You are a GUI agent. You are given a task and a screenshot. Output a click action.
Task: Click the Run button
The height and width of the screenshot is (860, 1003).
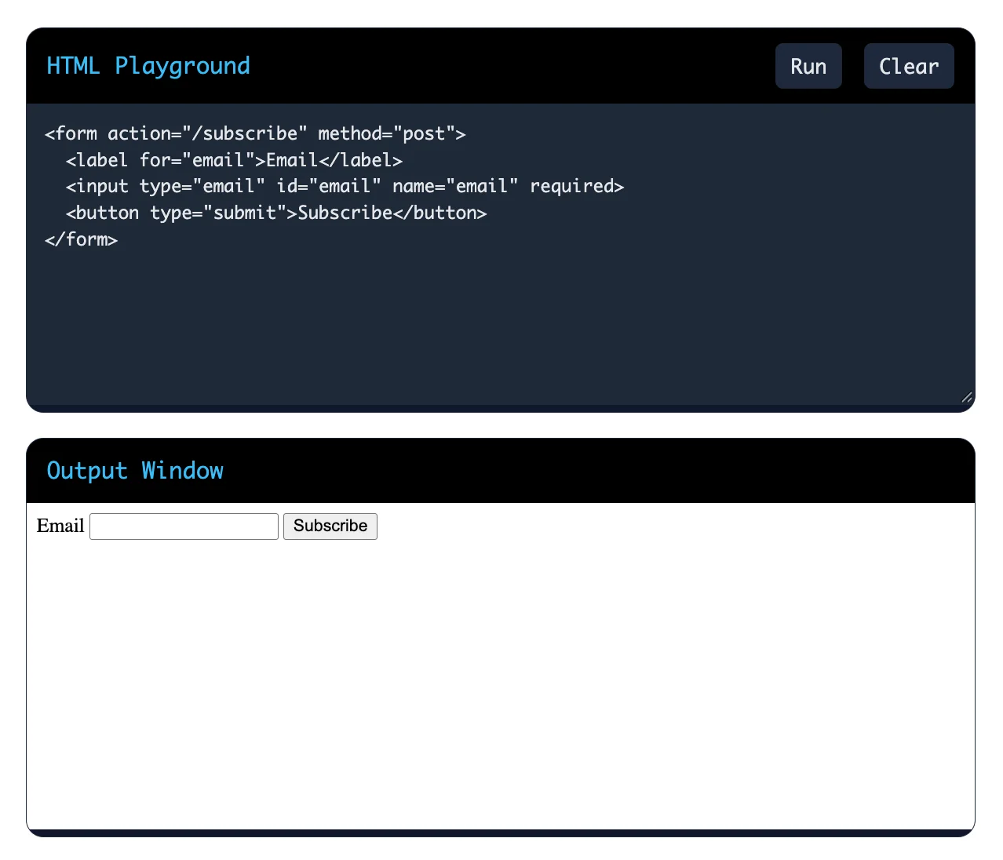pyautogui.click(x=808, y=66)
